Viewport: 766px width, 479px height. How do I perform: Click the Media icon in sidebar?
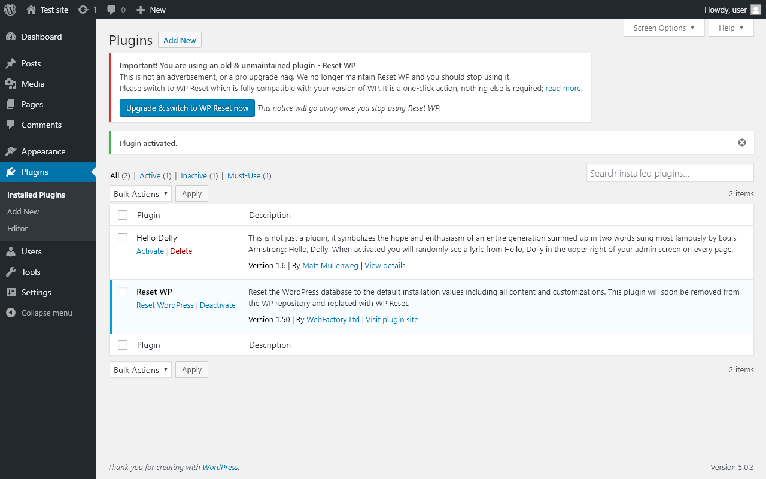11,84
